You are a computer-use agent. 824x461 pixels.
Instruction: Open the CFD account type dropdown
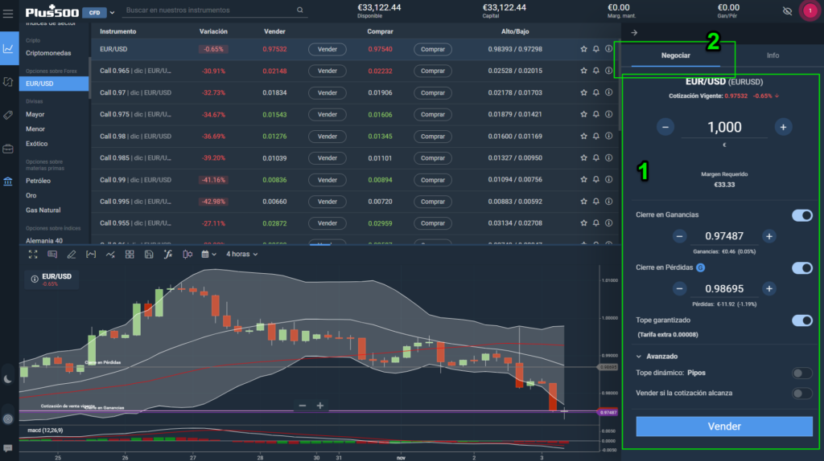point(98,13)
